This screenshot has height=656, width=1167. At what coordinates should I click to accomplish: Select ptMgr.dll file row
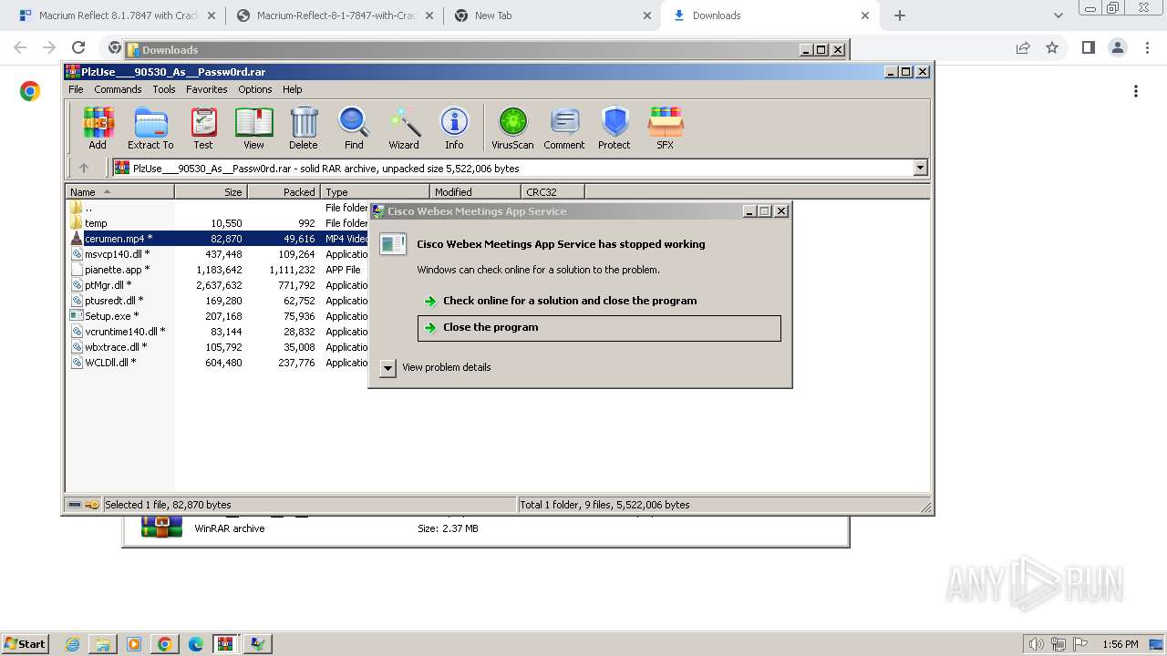pos(217,285)
